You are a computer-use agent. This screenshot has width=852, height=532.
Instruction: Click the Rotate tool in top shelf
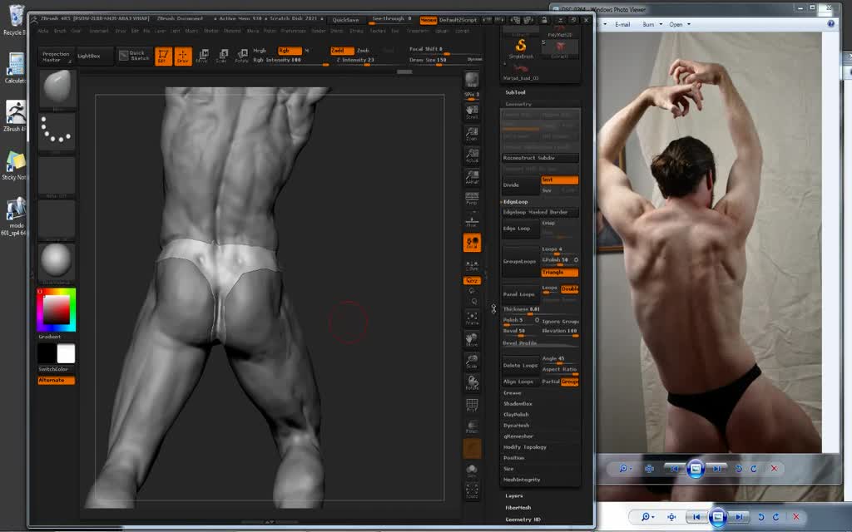pyautogui.click(x=241, y=56)
